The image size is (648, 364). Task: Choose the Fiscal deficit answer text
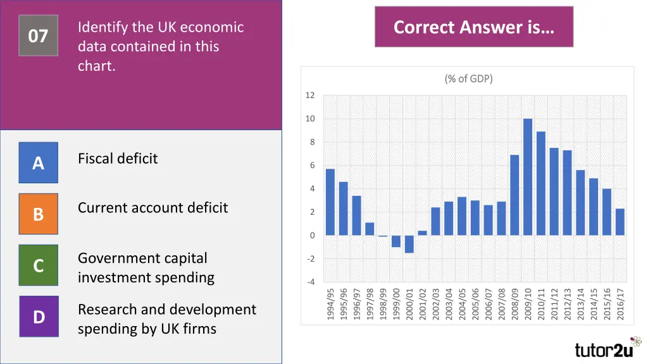[x=118, y=159]
